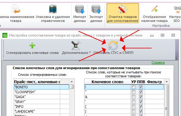This screenshot has width=181, height=116.
Task: Expand the Дополнительно dropdown arrow
Action: [90, 52]
